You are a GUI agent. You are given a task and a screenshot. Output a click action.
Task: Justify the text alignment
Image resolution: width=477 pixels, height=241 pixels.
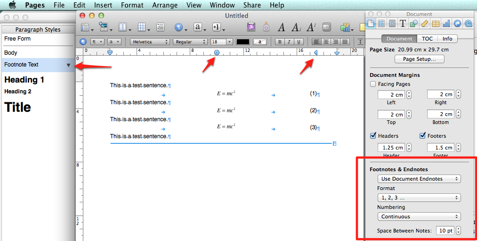click(345, 42)
